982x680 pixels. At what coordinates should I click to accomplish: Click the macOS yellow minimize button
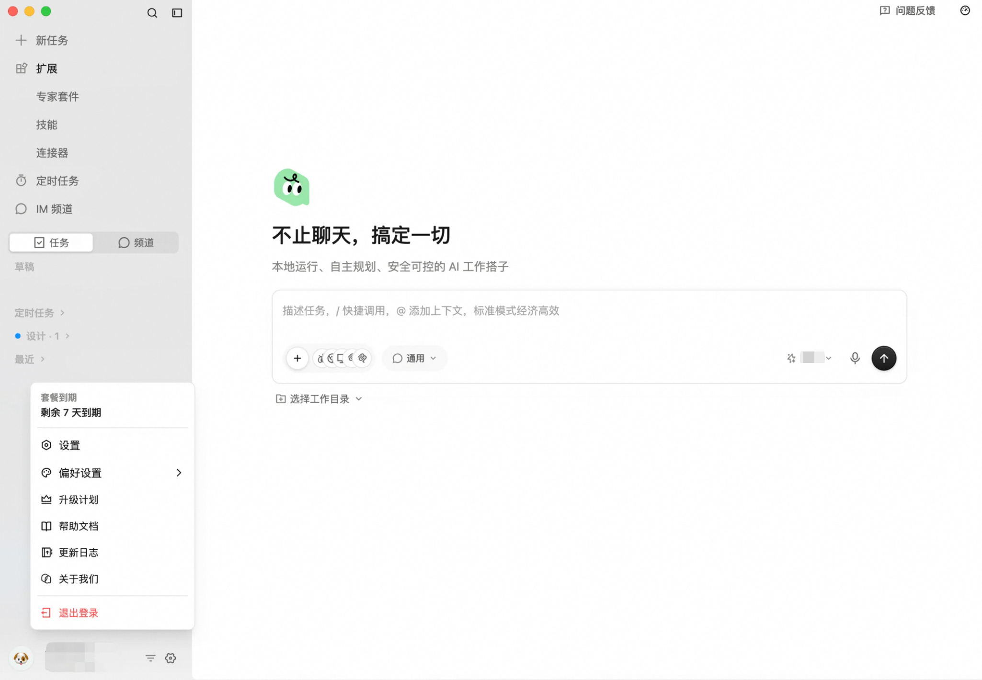click(29, 11)
